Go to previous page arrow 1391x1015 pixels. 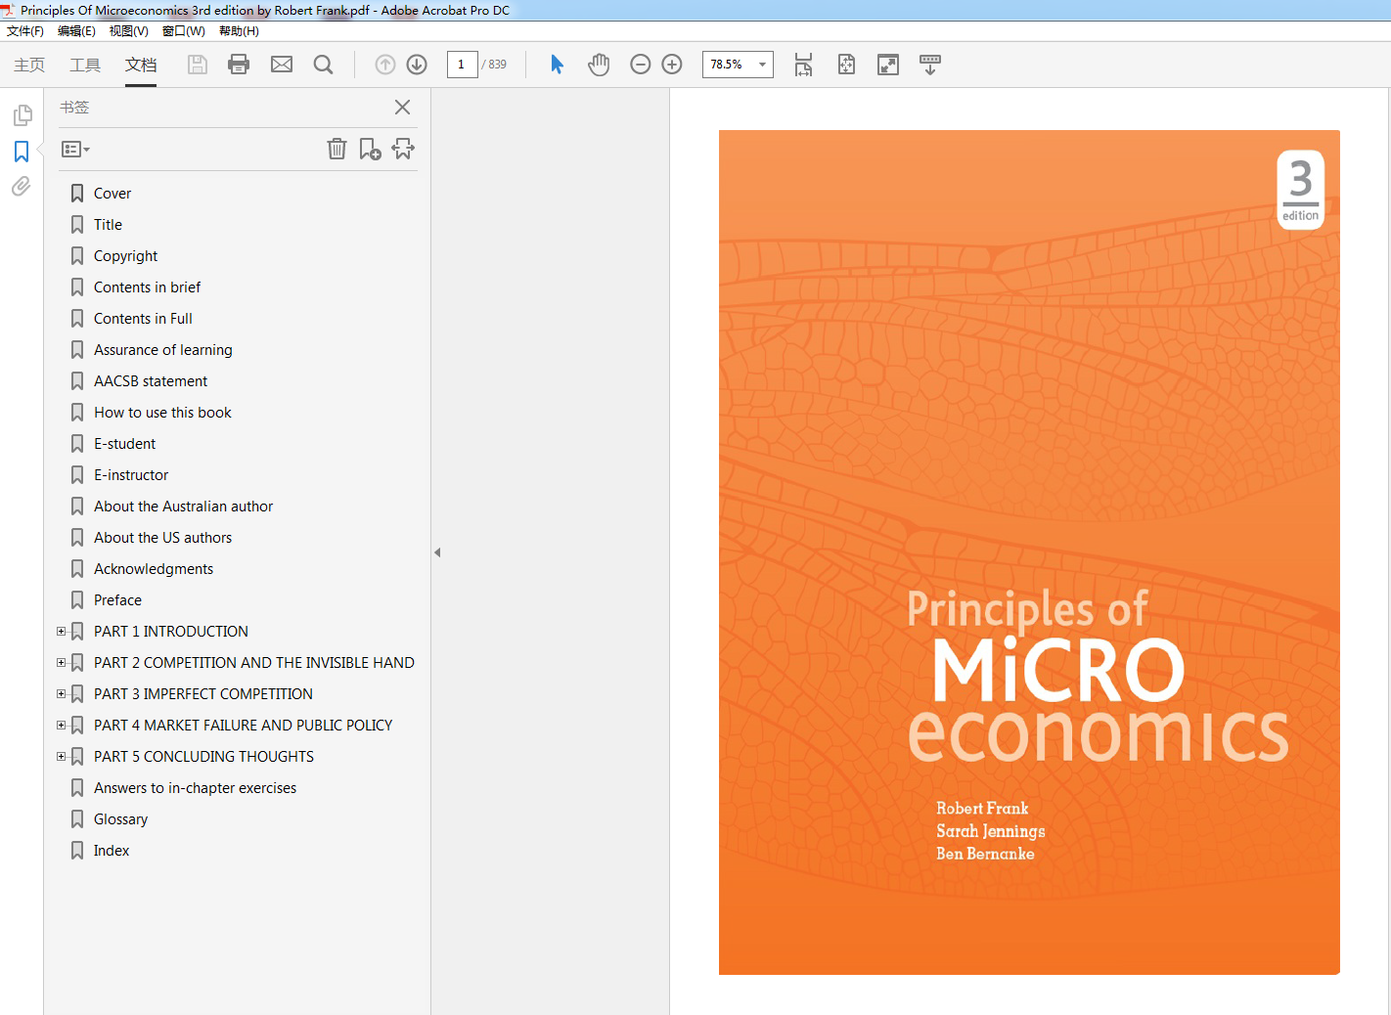point(385,65)
